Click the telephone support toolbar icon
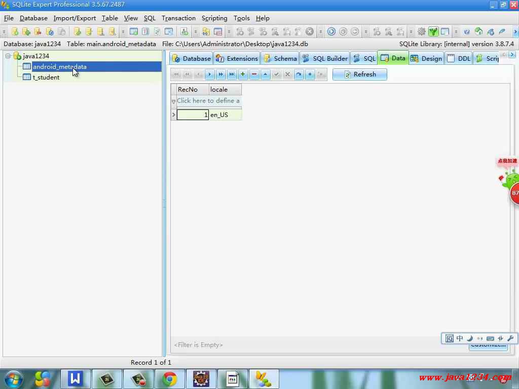The image size is (519, 389). click(x=502, y=32)
